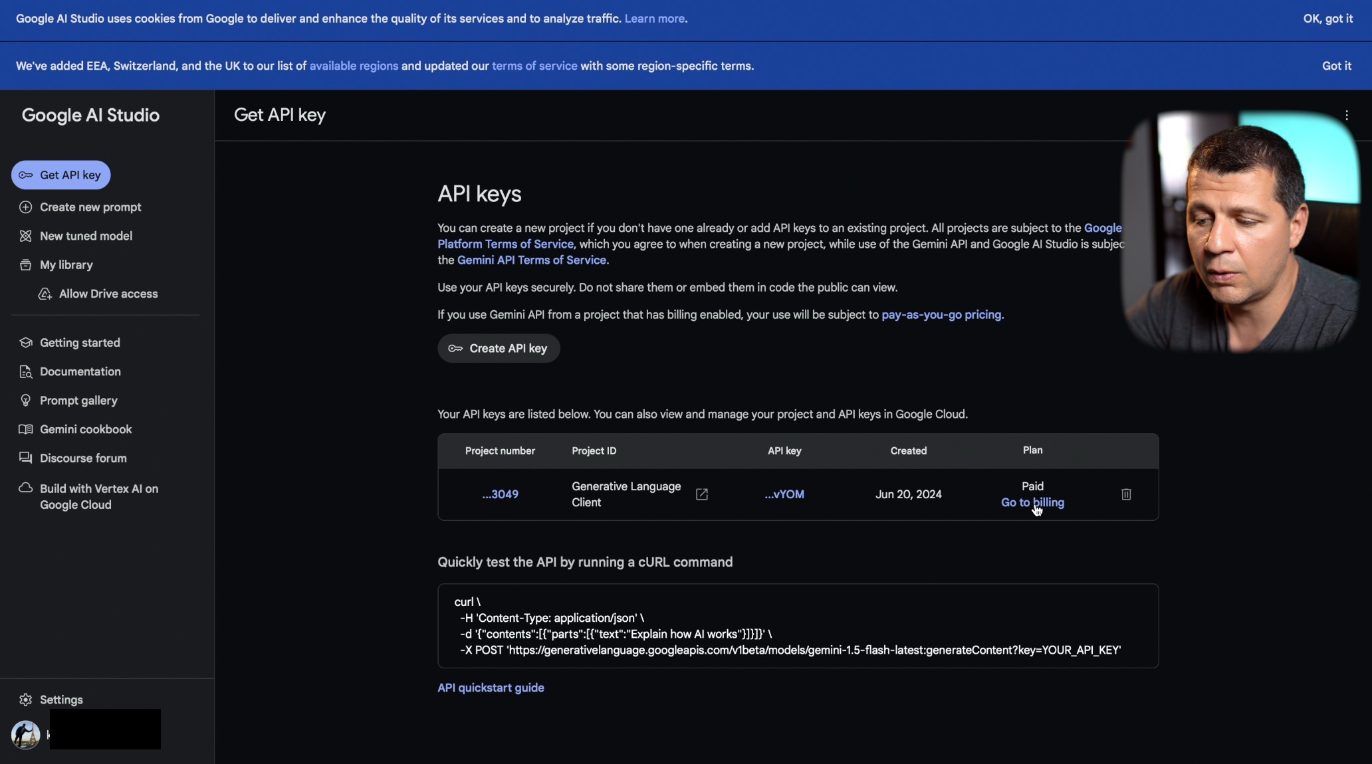
Task: Click the Settings gear icon
Action: coord(25,700)
